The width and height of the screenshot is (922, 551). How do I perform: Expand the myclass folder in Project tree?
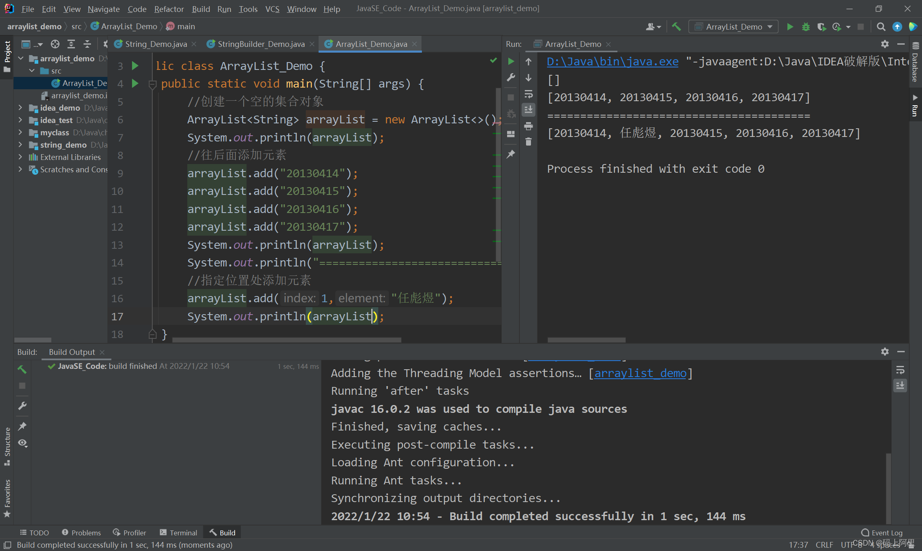[20, 132]
